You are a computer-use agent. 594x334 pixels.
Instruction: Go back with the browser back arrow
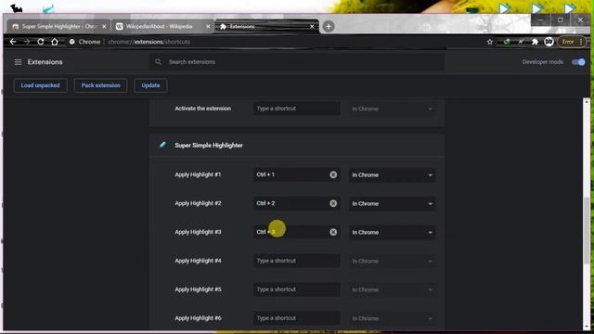point(13,42)
